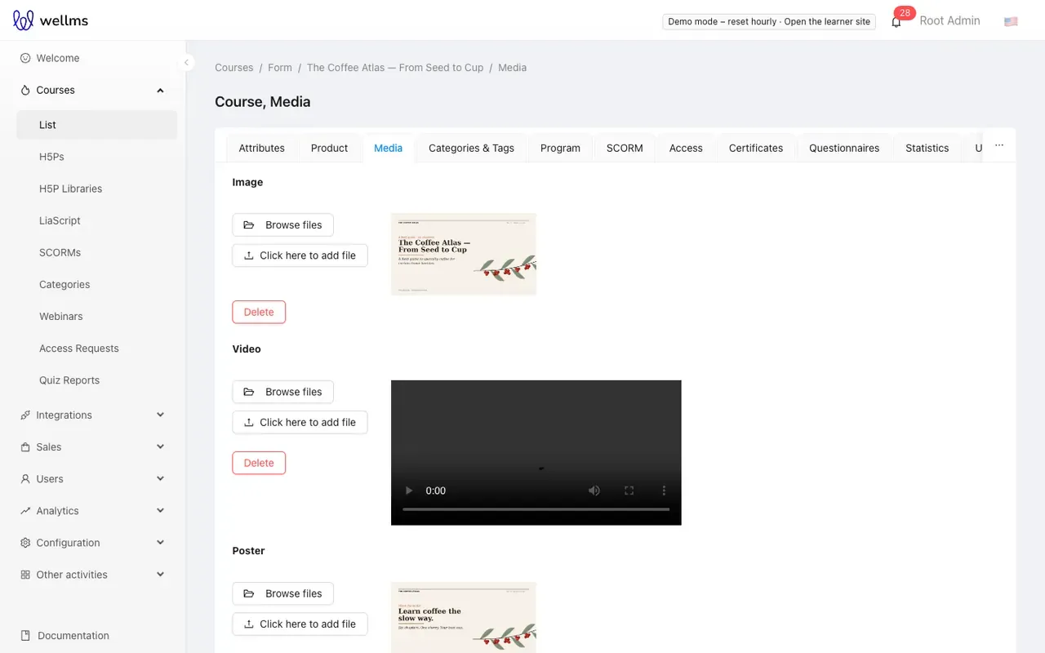Collapse the sidebar with the arrow handle
Screen dimensions: 1045x653
click(x=186, y=62)
